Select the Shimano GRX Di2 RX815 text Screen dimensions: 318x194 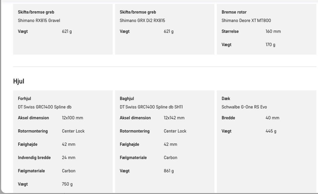142,20
